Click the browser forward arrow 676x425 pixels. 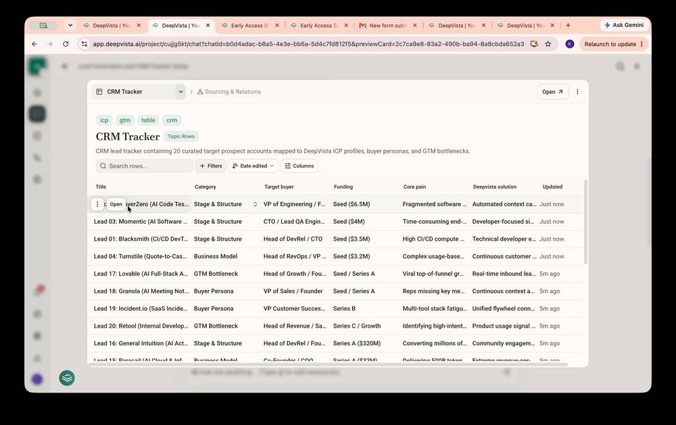coord(50,44)
